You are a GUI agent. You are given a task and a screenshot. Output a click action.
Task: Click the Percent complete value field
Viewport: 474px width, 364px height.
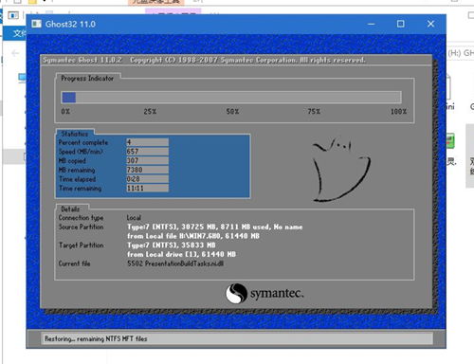(147, 142)
